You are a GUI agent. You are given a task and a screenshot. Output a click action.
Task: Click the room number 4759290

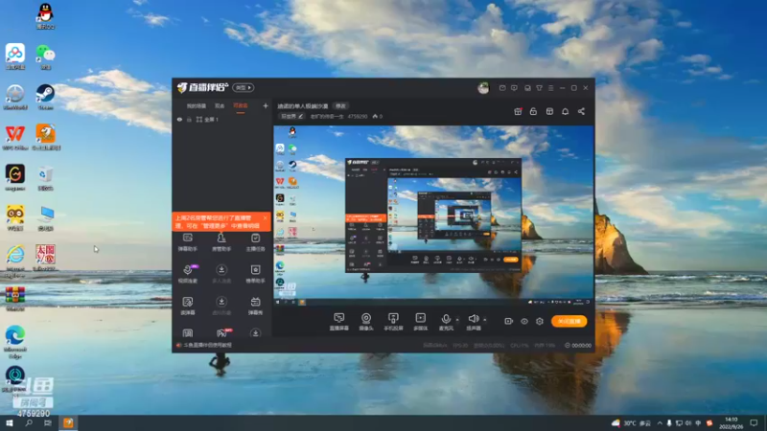357,116
